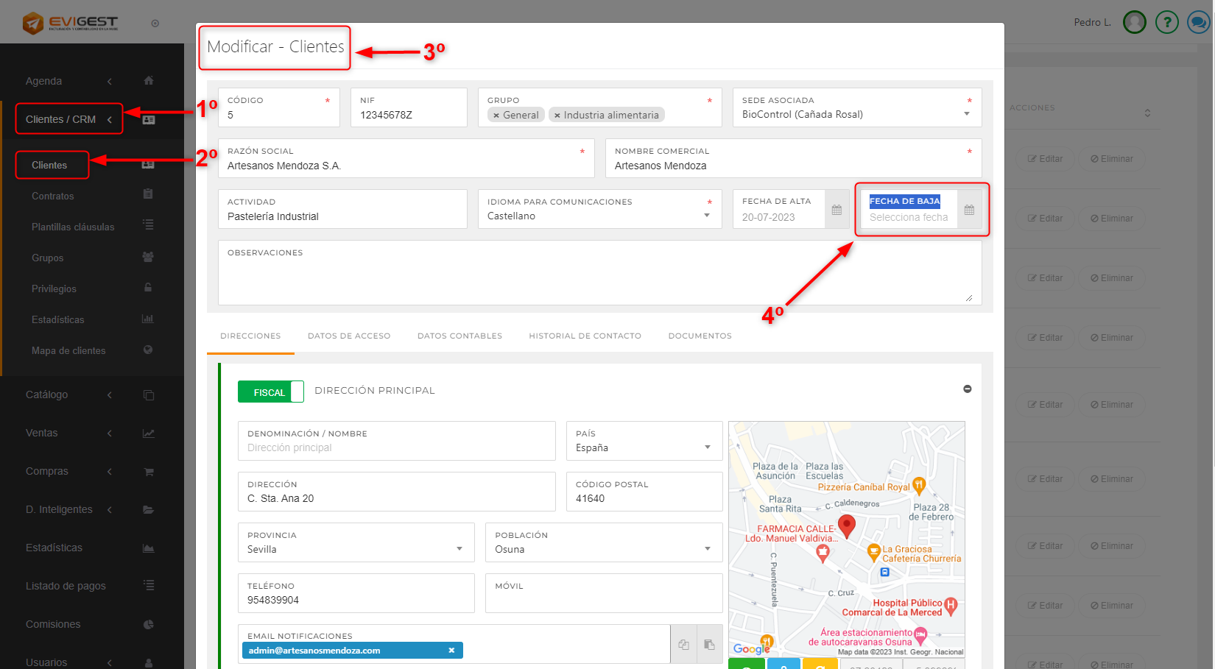
Task: Click the Fecha de Alta calendar icon
Action: click(x=837, y=210)
